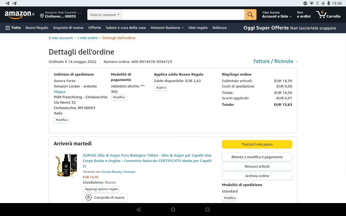
Task: Go to Il mio account breadcrumb
Action: click(x=61, y=38)
